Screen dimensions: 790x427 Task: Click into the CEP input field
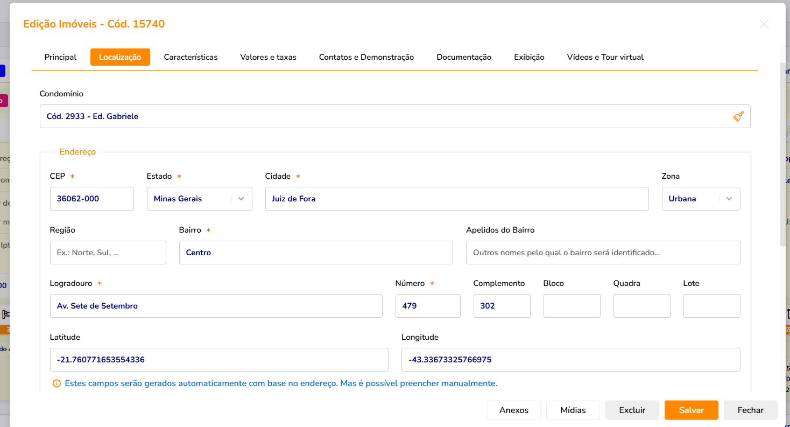[x=91, y=199]
